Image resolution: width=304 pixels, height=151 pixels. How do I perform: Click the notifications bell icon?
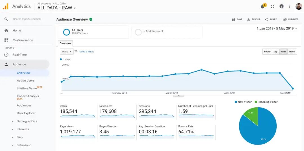point(263,6)
